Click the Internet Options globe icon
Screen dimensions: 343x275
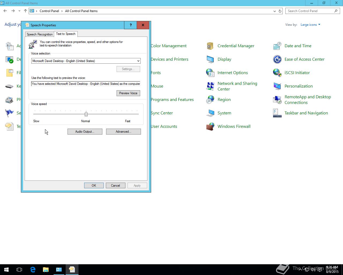tap(210, 73)
